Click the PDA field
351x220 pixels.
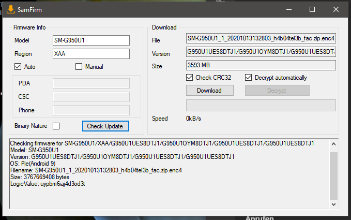tap(91, 83)
